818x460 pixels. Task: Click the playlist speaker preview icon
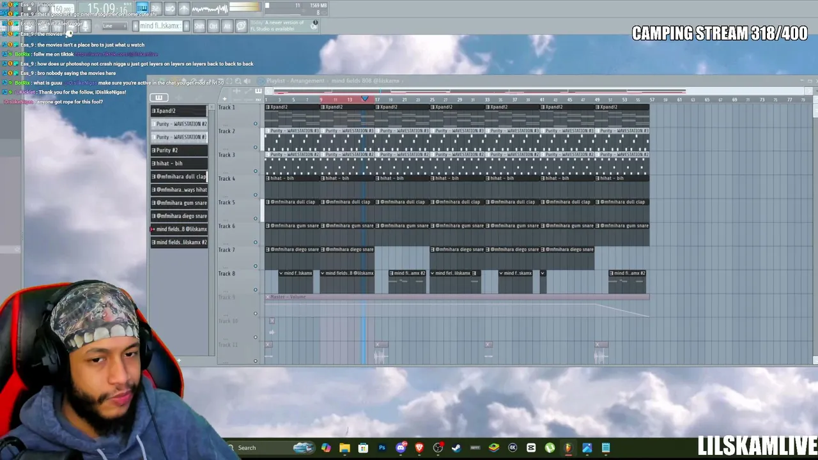tap(247, 81)
